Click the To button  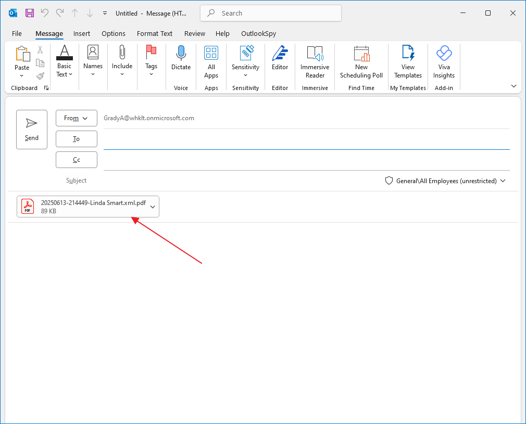(x=77, y=139)
